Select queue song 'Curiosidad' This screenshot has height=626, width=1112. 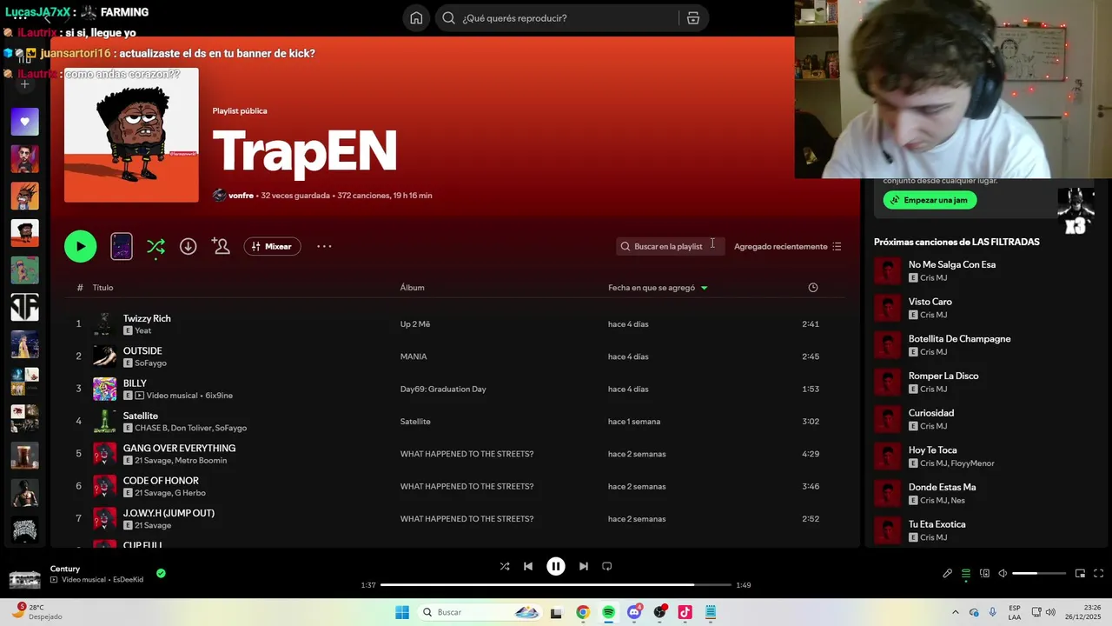(x=931, y=413)
